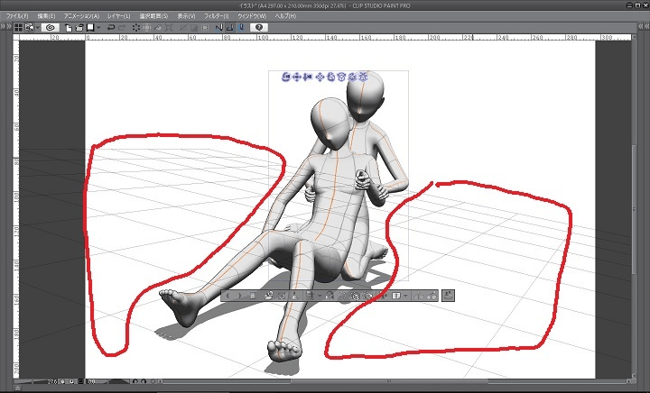Click the camera pan icon above 3D model
Screen dimensions: 650x393
298,78
